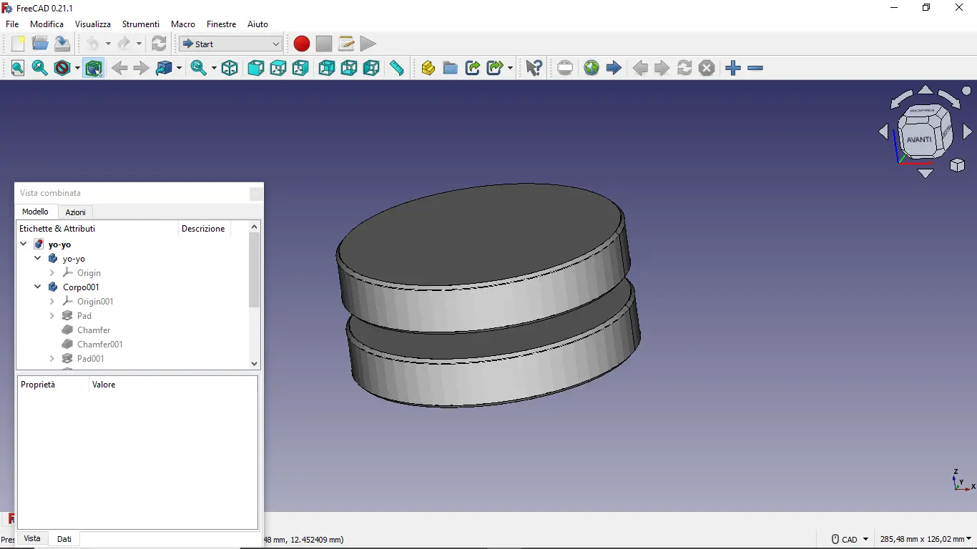Click the zoom in plus icon

[732, 68]
